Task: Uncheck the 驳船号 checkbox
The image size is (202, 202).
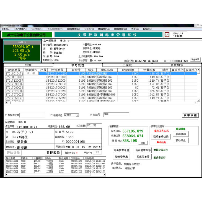Action: point(91,115)
